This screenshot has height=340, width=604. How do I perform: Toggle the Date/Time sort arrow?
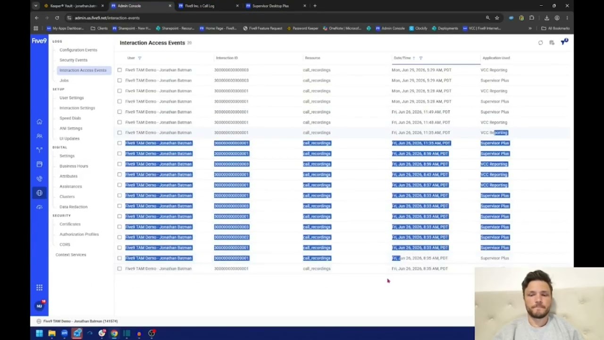(414, 58)
